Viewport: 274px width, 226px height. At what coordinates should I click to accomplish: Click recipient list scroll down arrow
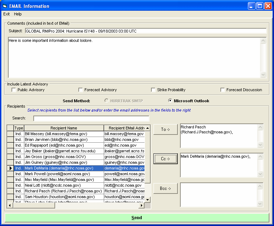click(148, 200)
